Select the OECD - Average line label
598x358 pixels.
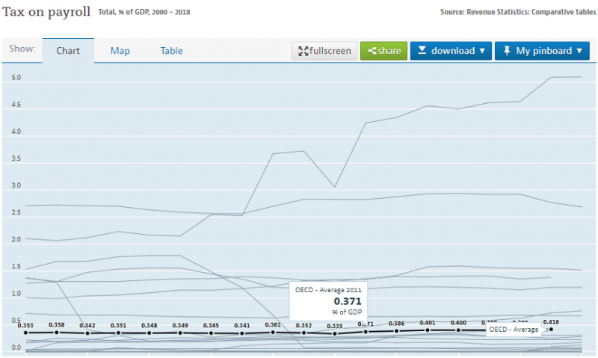coord(514,329)
